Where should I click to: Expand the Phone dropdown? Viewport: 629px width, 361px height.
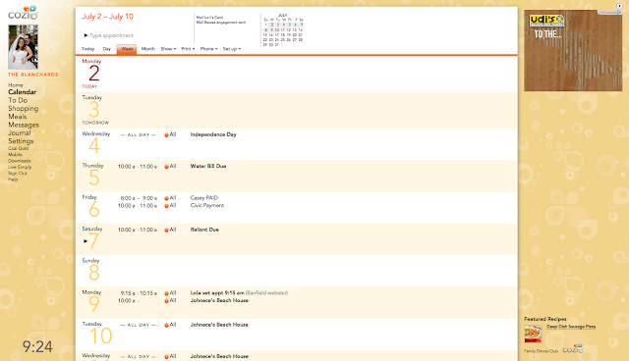click(x=208, y=49)
